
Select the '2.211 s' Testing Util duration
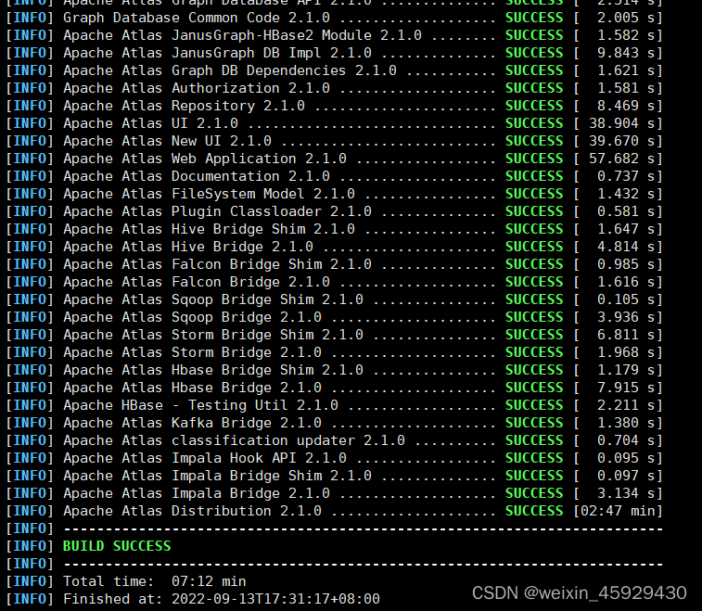(626, 405)
